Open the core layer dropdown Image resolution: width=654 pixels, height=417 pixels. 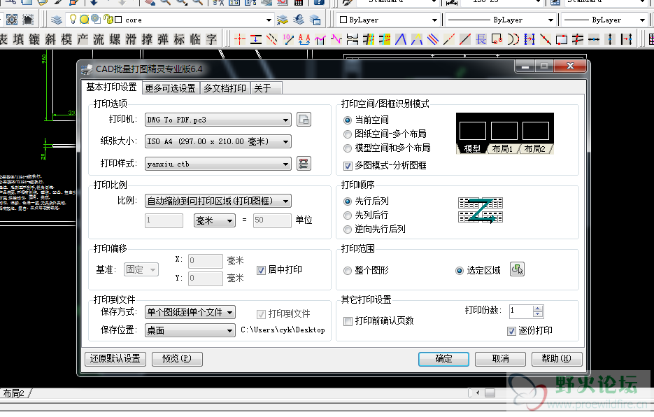[269, 20]
